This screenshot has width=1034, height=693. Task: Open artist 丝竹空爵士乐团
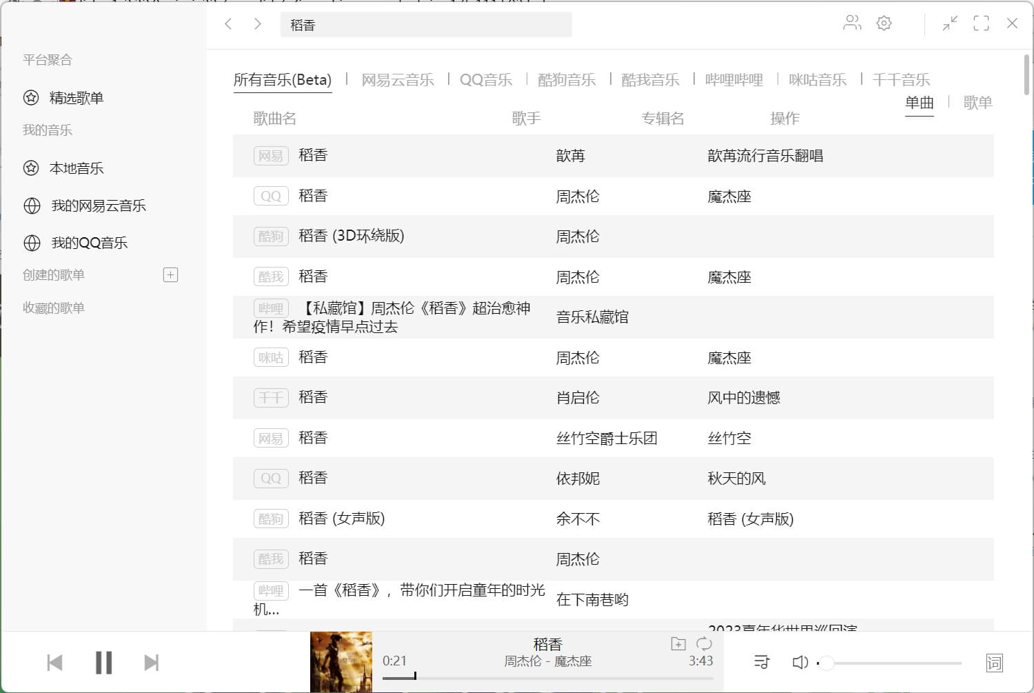coord(607,438)
